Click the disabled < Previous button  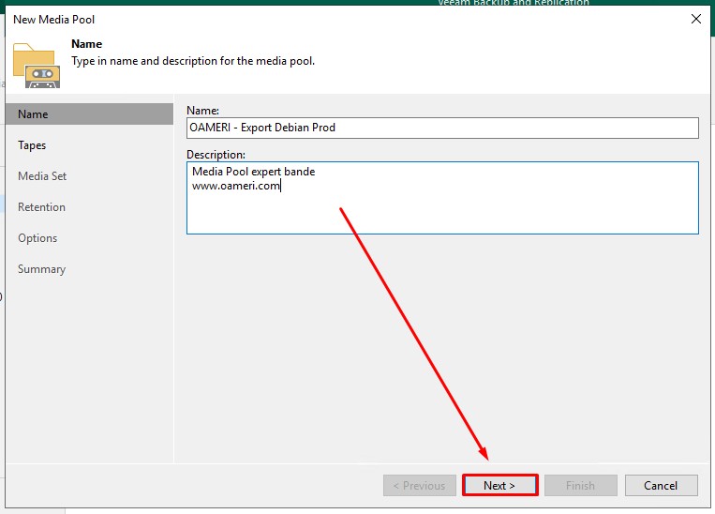[419, 485]
